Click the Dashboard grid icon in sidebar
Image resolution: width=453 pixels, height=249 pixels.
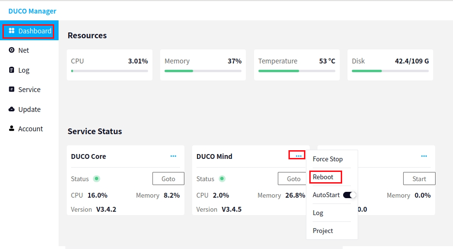pos(12,31)
